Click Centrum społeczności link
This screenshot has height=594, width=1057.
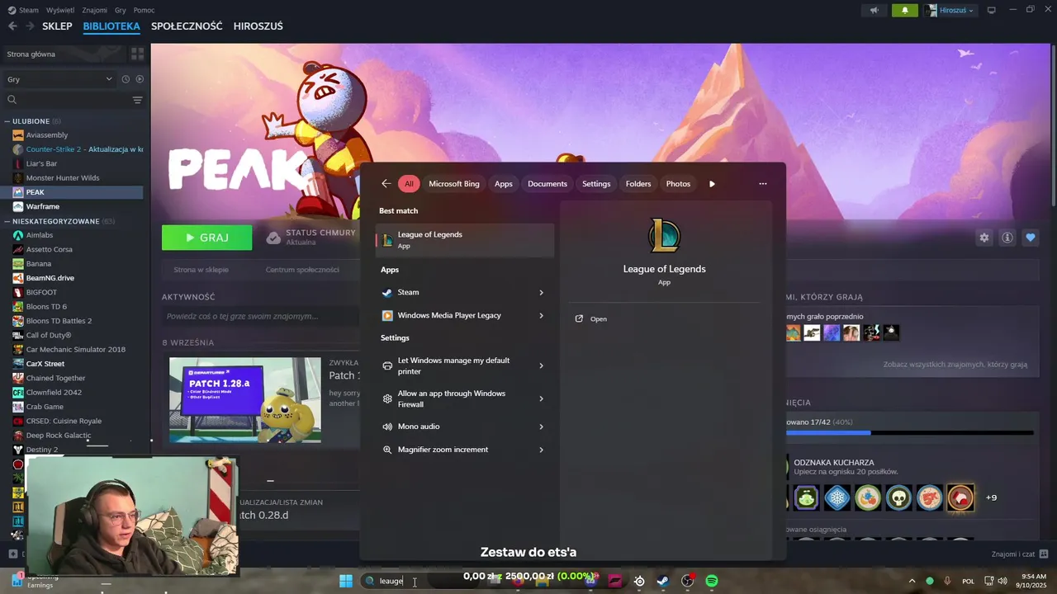pyautogui.click(x=302, y=270)
